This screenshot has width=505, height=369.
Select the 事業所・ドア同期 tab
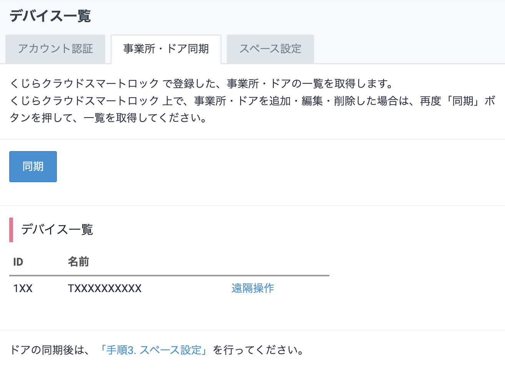[166, 49]
